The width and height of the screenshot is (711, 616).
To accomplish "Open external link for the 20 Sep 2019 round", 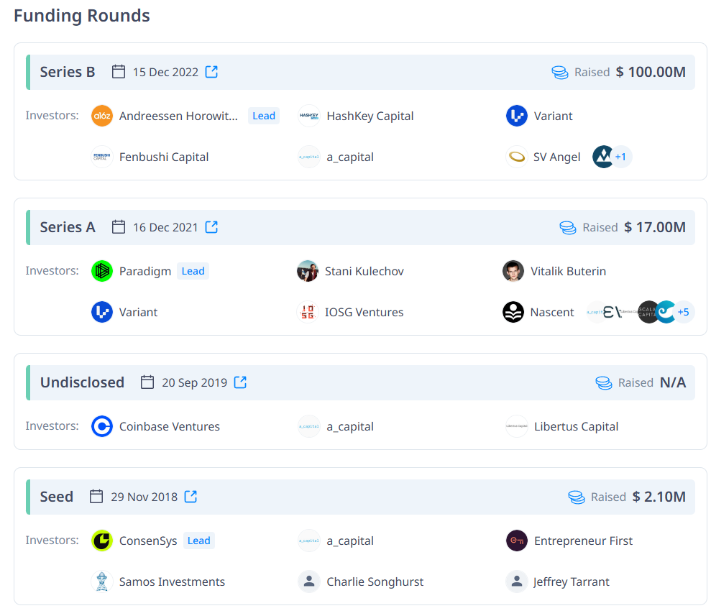I will point(240,382).
